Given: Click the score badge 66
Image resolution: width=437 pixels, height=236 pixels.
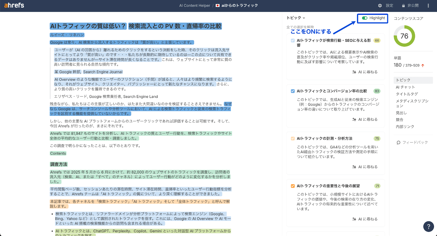Looking at the screenshot, I should coord(377,41).
